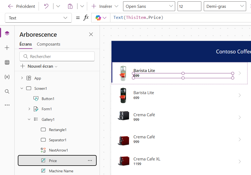Image resolution: width=251 pixels, height=175 pixels.
Task: Click the selected 699 price label
Action: pos(183,76)
